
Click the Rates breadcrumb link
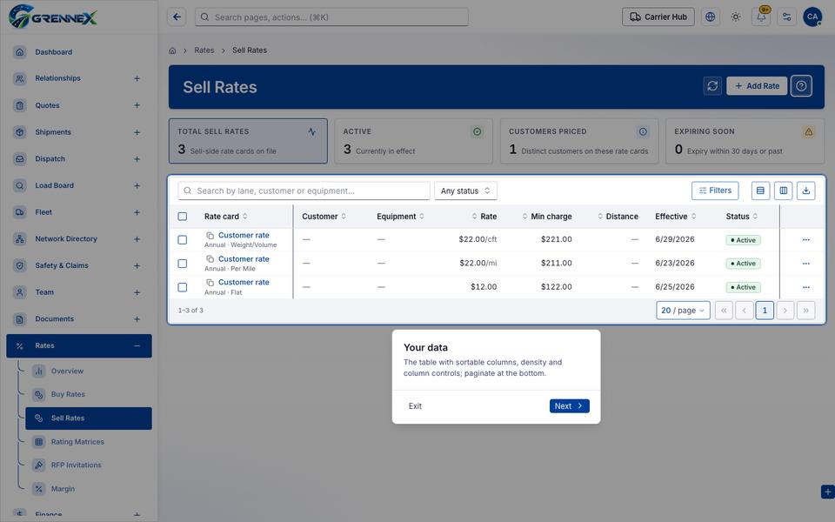click(204, 50)
